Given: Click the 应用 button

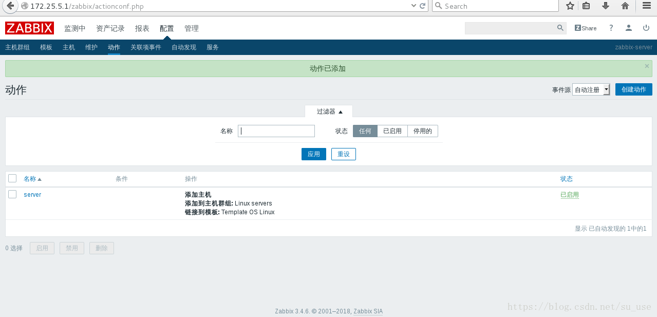Looking at the screenshot, I should coord(314,154).
